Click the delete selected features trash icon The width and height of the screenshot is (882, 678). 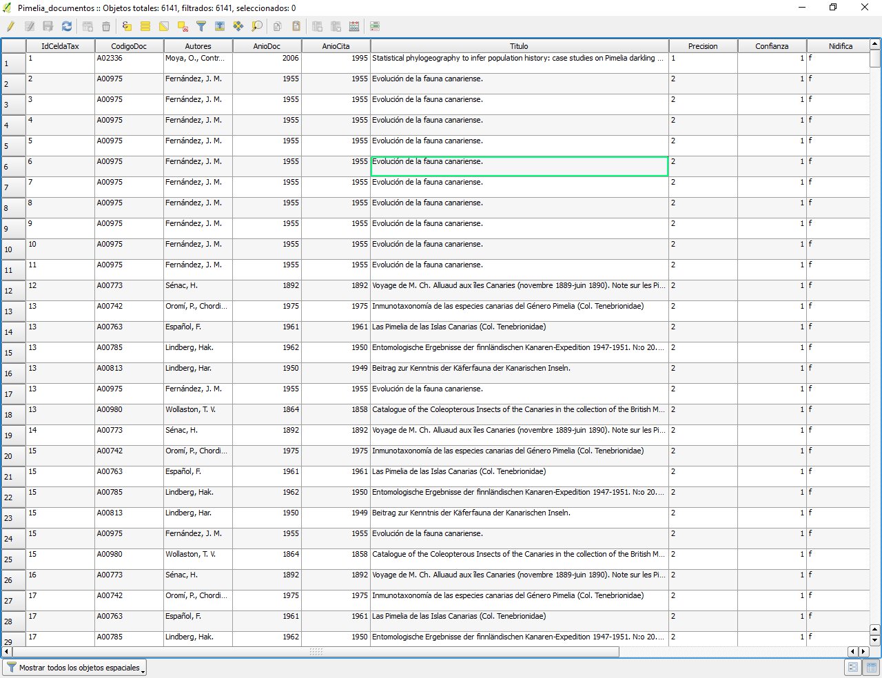[106, 26]
